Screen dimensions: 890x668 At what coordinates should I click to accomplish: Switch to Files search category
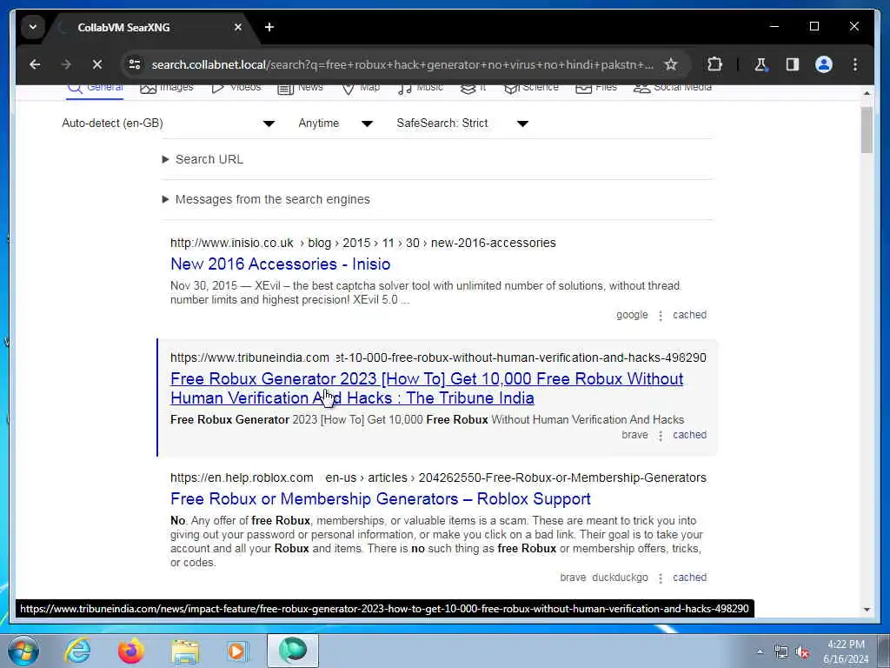click(x=596, y=88)
